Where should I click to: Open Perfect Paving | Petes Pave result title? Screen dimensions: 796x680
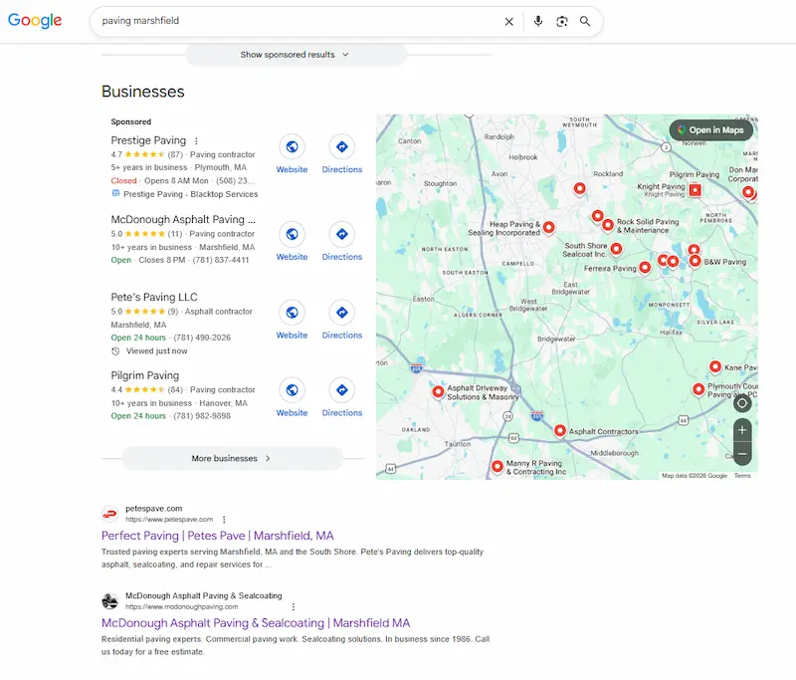217,536
